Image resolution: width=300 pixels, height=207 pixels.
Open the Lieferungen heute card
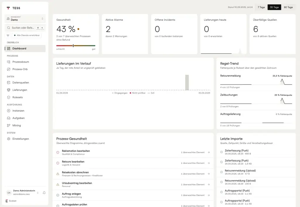(x=223, y=34)
